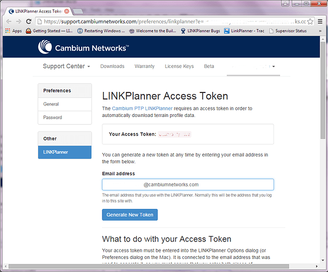328x272 pixels.
Task: Reload the page with the refresh icon
Action: 29,21
